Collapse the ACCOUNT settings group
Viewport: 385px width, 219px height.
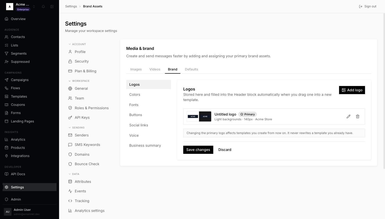point(77,44)
